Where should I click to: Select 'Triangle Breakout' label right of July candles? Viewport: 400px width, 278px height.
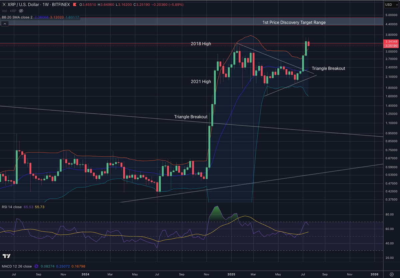[328, 68]
